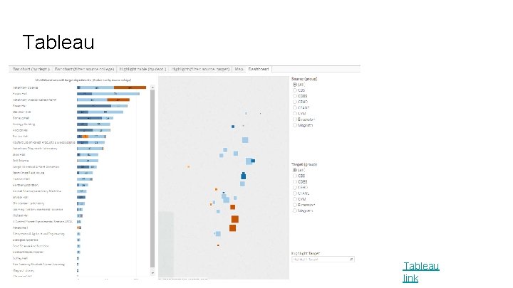Image resolution: width=513 pixels, height=288 pixels.
Task: Choose CBS under the Target group
Action: (x=294, y=177)
